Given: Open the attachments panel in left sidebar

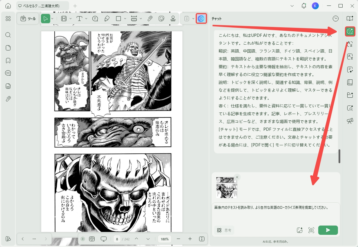Looking at the screenshot, I should pyautogui.click(x=8, y=99).
